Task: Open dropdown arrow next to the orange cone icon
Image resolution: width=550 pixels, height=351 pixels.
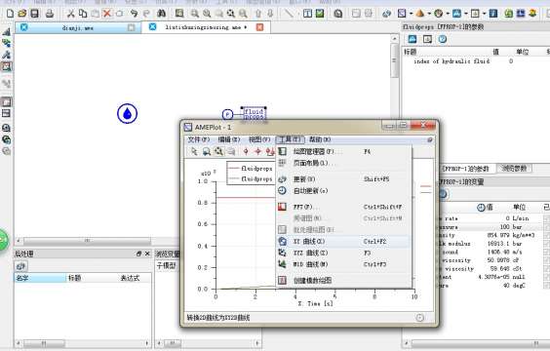Action: (429, 14)
